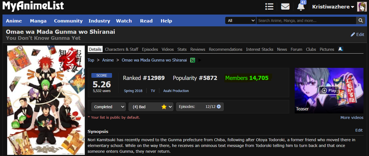The image size is (369, 156).
Task: Switch to Pictures tab
Action: coord(327,49)
